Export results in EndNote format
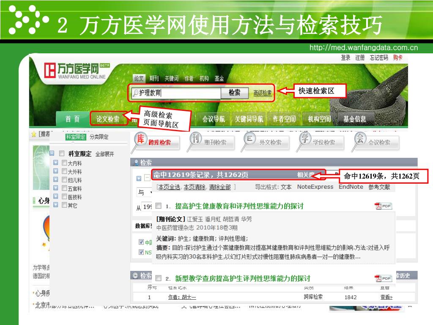This screenshot has width=433, height=325. tap(351, 187)
